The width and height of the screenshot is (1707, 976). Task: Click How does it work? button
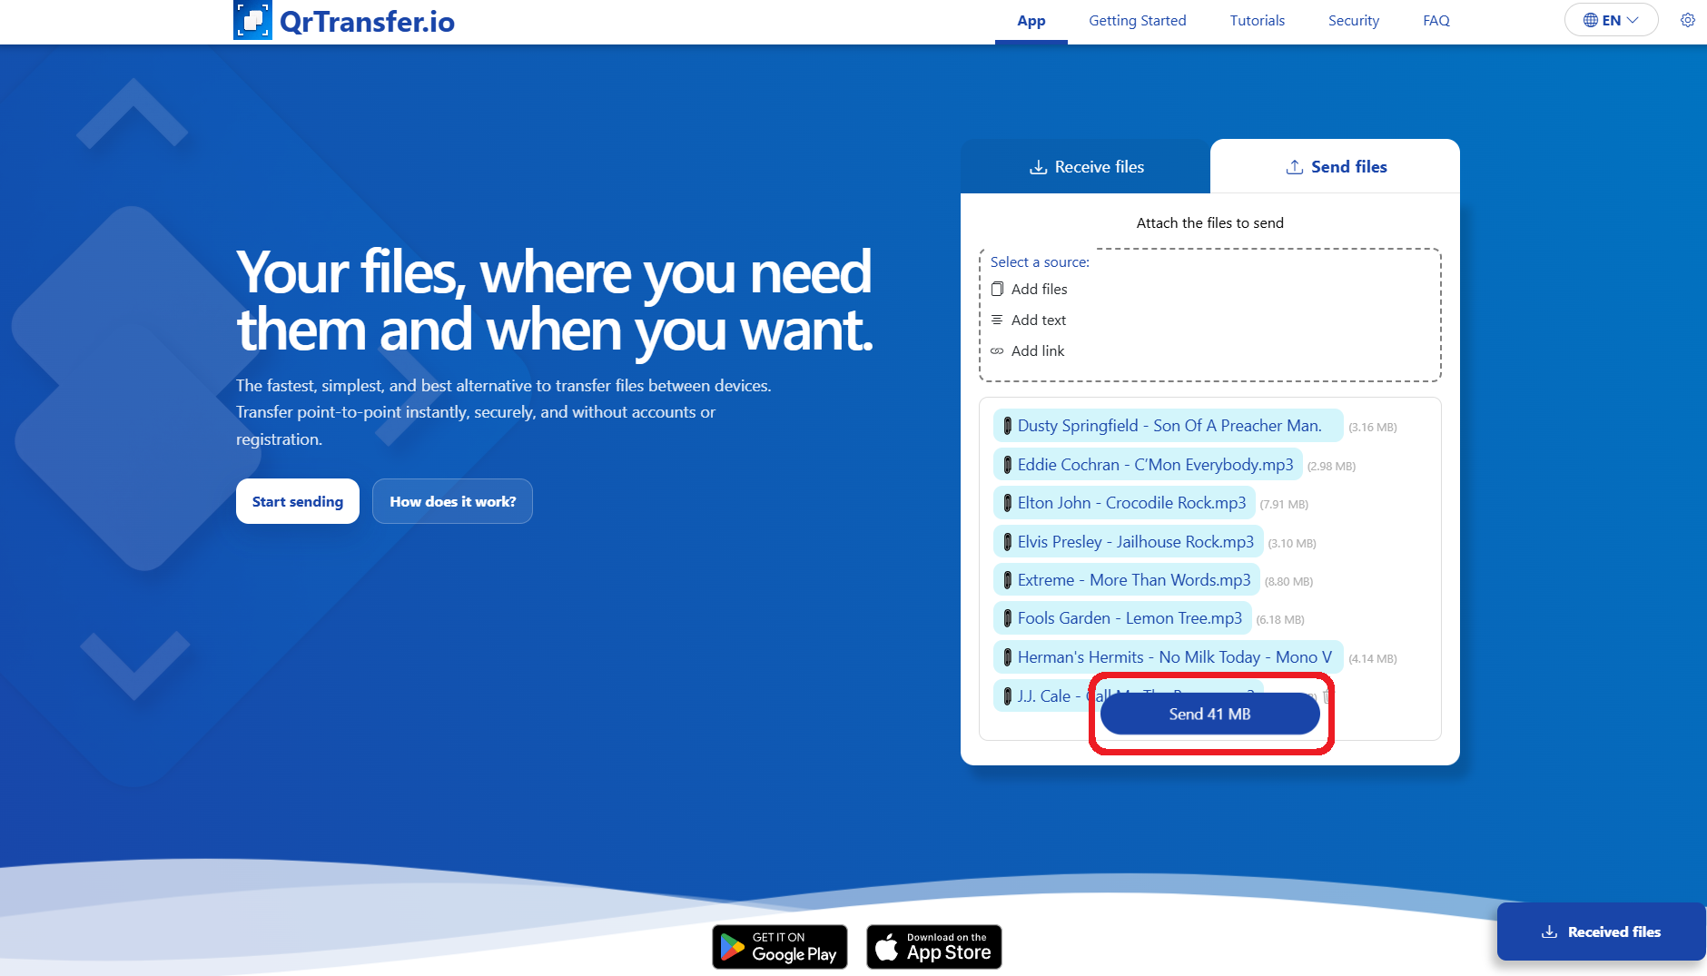pyautogui.click(x=452, y=501)
